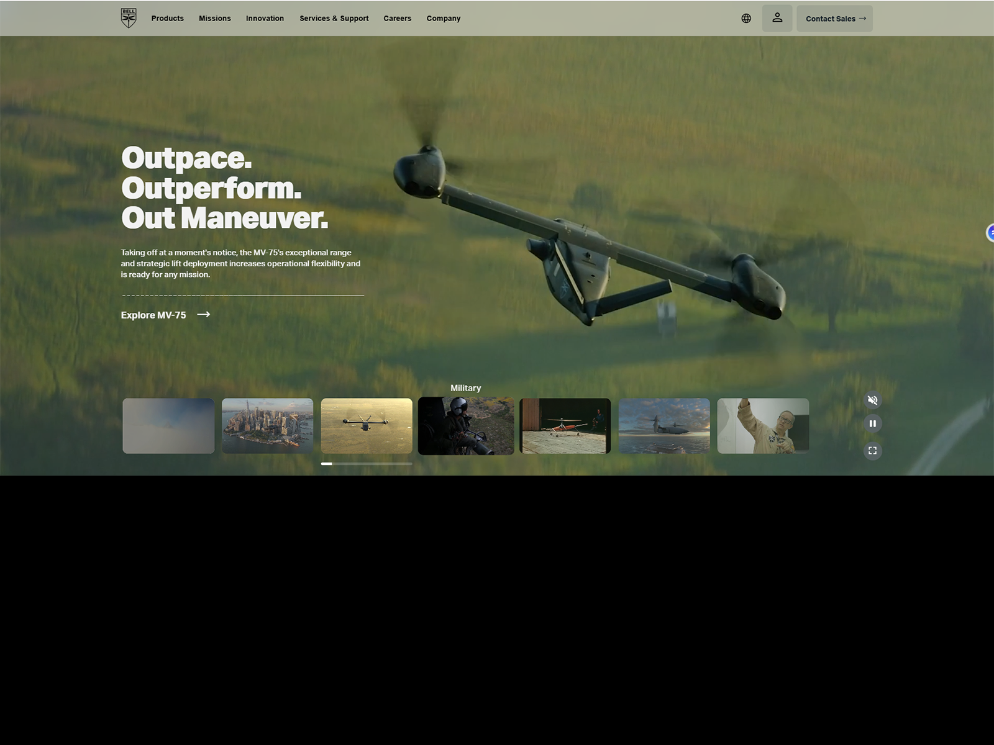The height and width of the screenshot is (745, 994).
Task: Select the Military helmeted gunner thumbnail
Action: pos(466,426)
